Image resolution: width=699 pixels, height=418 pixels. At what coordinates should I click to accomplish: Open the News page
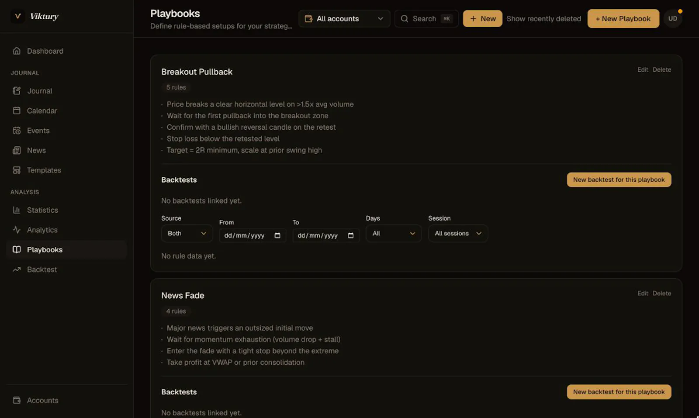(x=66, y=150)
